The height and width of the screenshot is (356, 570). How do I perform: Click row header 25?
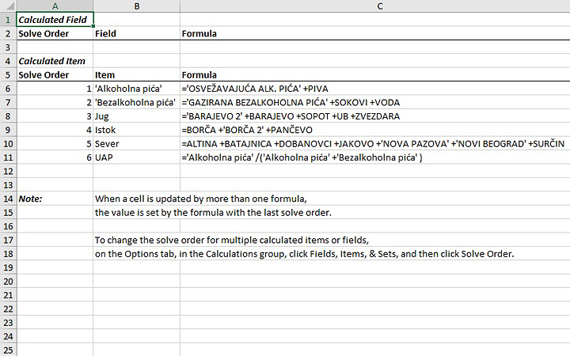click(x=8, y=349)
